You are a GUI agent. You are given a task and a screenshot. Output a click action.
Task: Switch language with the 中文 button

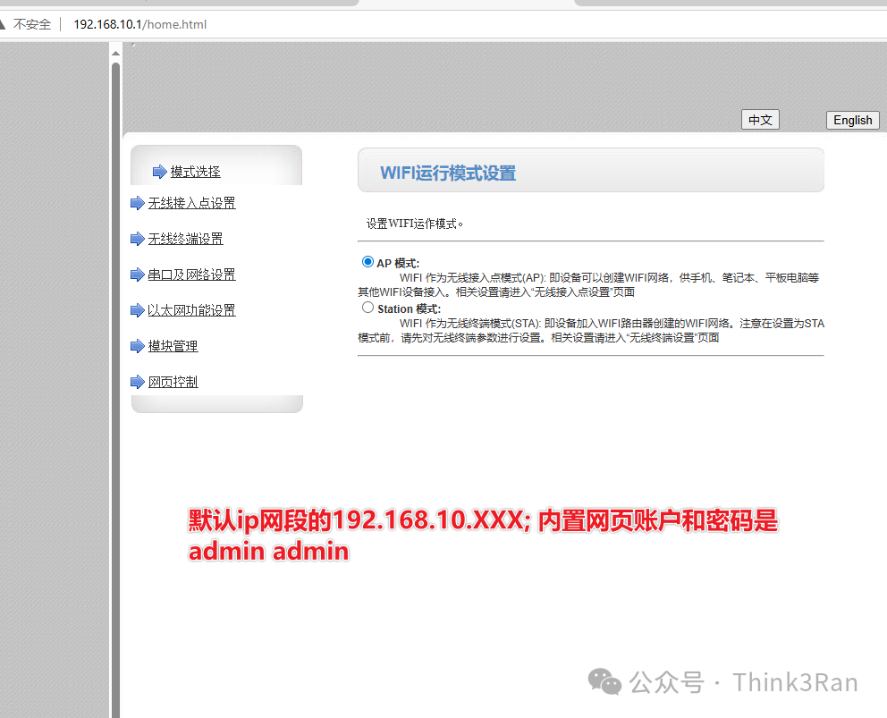tap(760, 120)
